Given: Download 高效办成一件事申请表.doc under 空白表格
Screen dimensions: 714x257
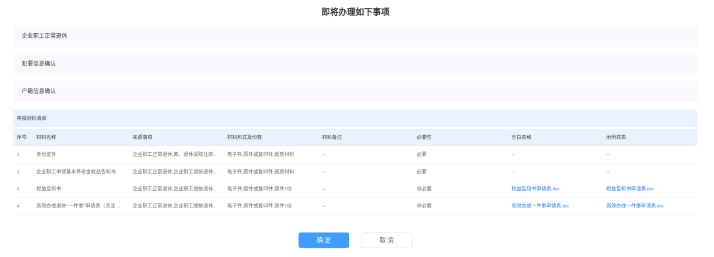Looking at the screenshot, I should click(540, 205).
